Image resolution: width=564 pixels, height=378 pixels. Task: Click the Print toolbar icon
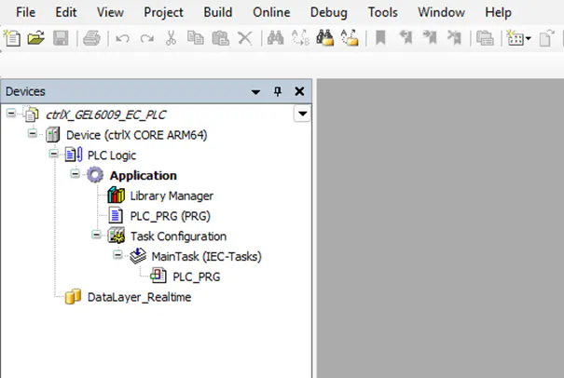point(90,38)
